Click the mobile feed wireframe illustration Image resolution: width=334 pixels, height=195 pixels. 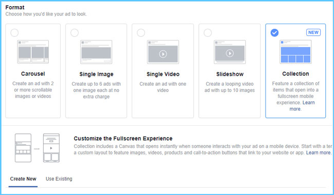[23, 148]
